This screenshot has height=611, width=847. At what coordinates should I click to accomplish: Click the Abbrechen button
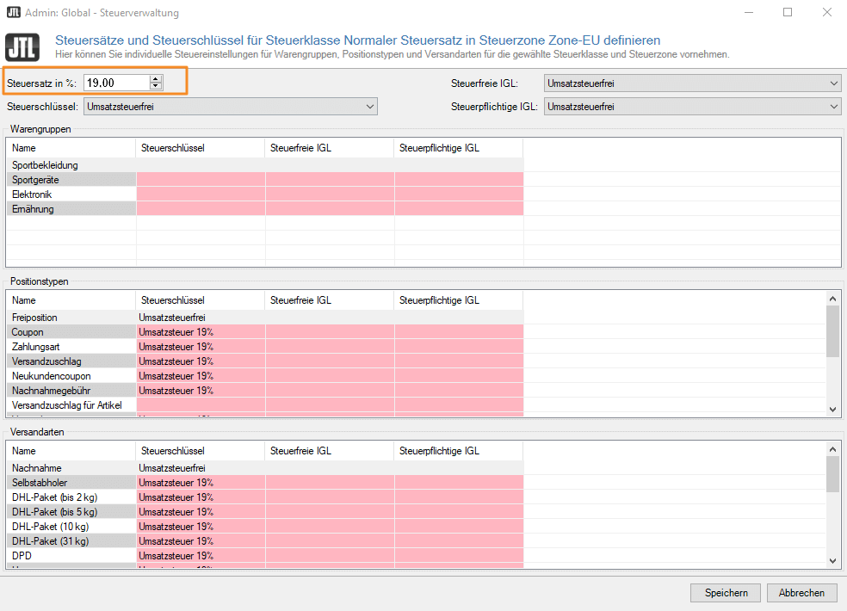tap(801, 593)
